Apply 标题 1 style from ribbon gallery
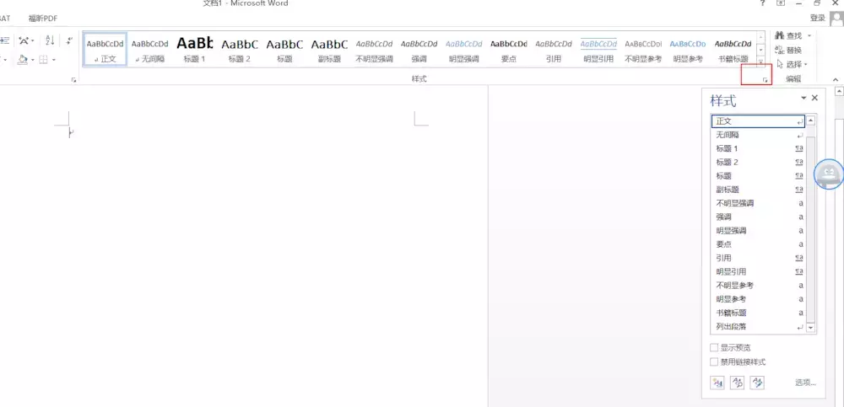This screenshot has height=407, width=844. point(195,49)
